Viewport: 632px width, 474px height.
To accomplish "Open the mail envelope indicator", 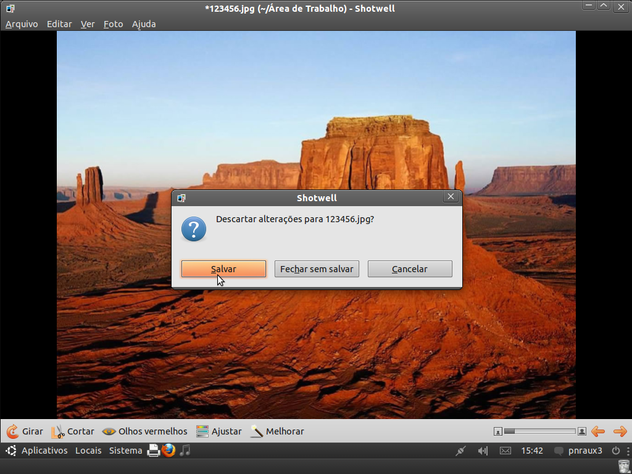I will coord(505,451).
